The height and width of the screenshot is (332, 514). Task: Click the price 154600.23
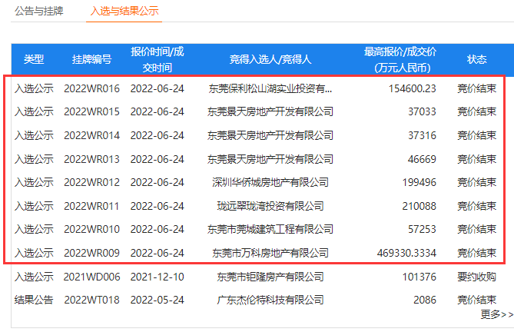tap(413, 88)
